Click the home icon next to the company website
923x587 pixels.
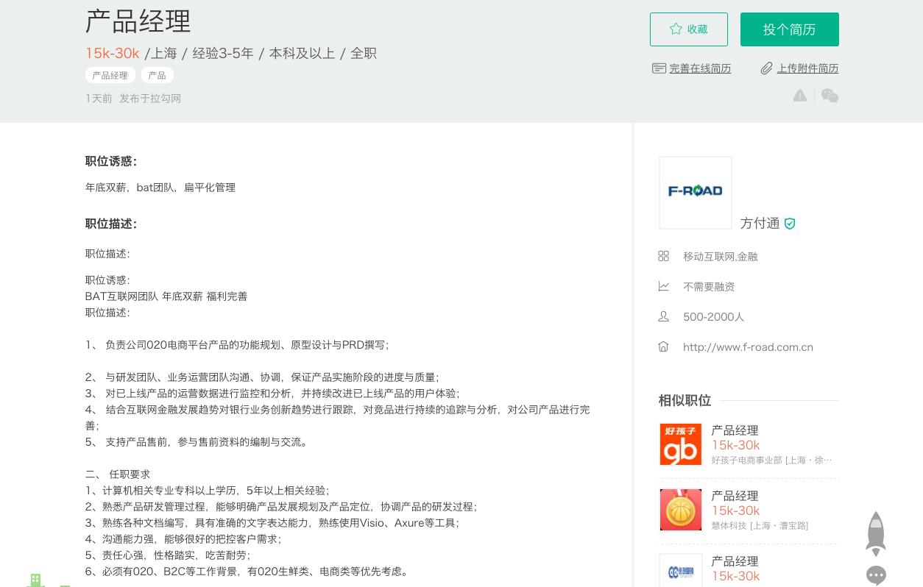(x=663, y=346)
